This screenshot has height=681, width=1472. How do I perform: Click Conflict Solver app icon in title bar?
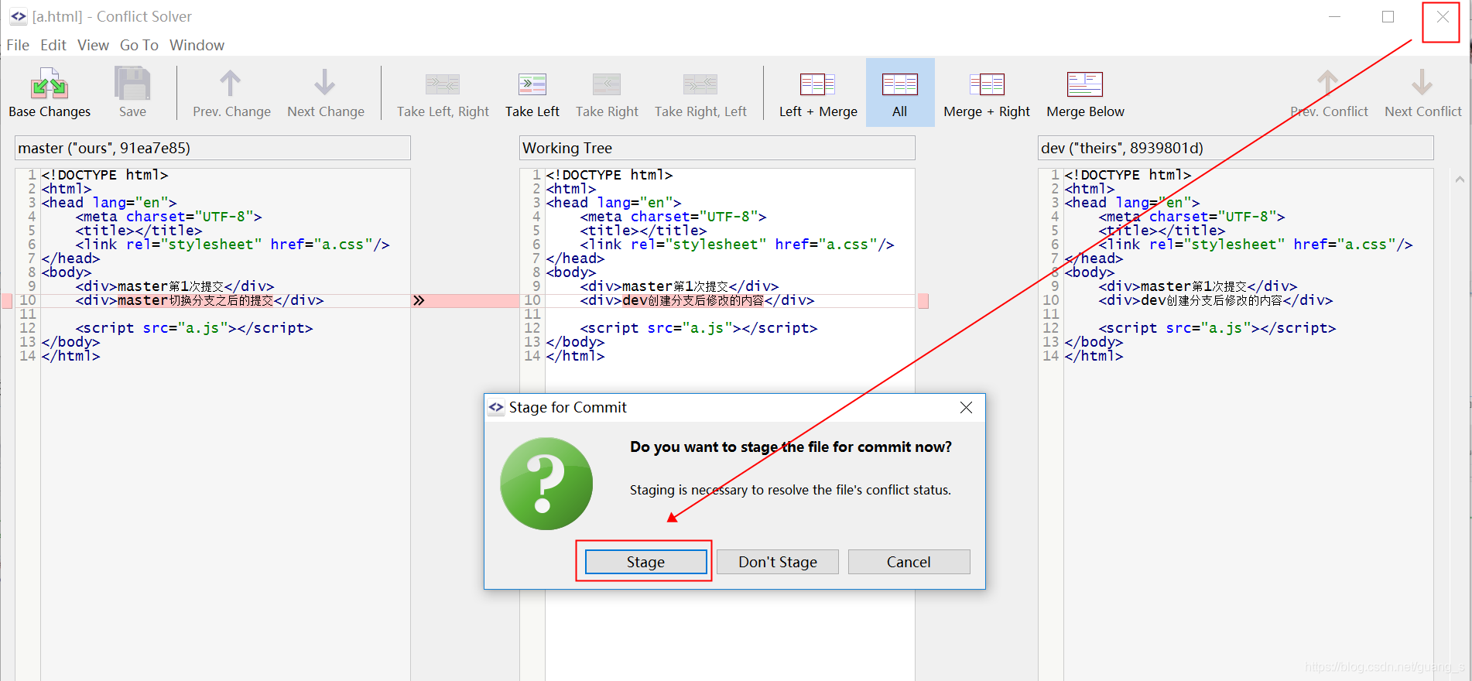click(x=18, y=16)
